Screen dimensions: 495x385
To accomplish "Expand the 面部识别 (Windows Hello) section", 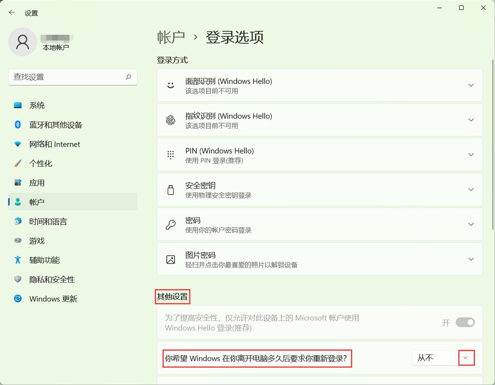I will coord(471,85).
